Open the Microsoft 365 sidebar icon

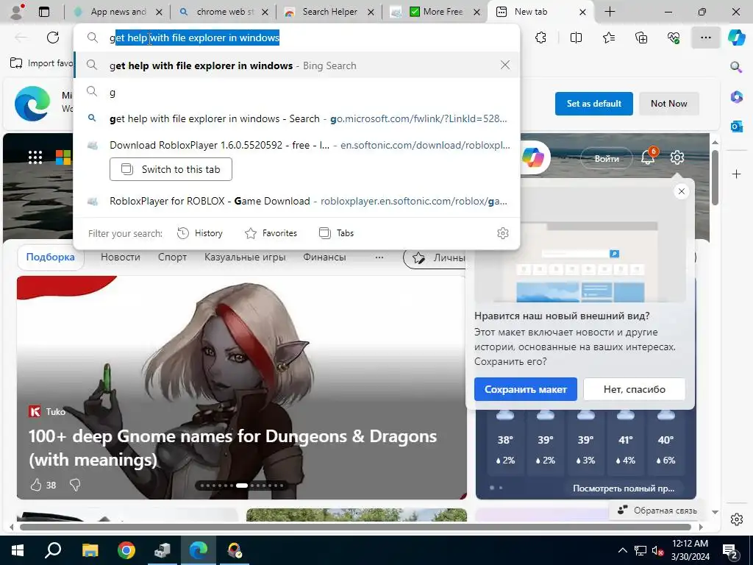click(736, 97)
